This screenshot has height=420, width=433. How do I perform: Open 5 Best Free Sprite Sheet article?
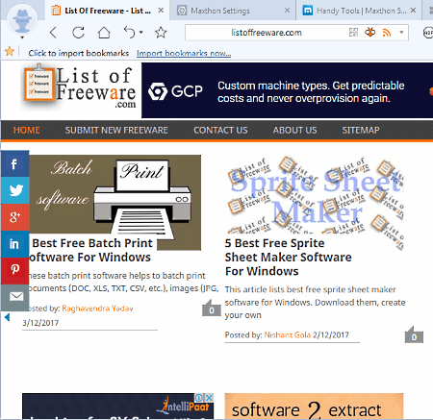288,258
